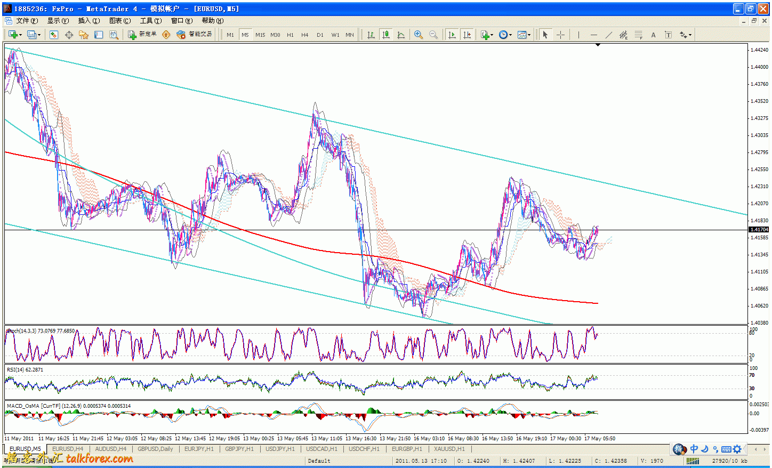Click the New Order (新定单) button
This screenshot has height=468, width=772.
[x=142, y=35]
